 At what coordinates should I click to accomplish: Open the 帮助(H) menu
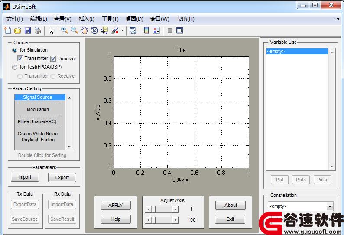coord(185,19)
